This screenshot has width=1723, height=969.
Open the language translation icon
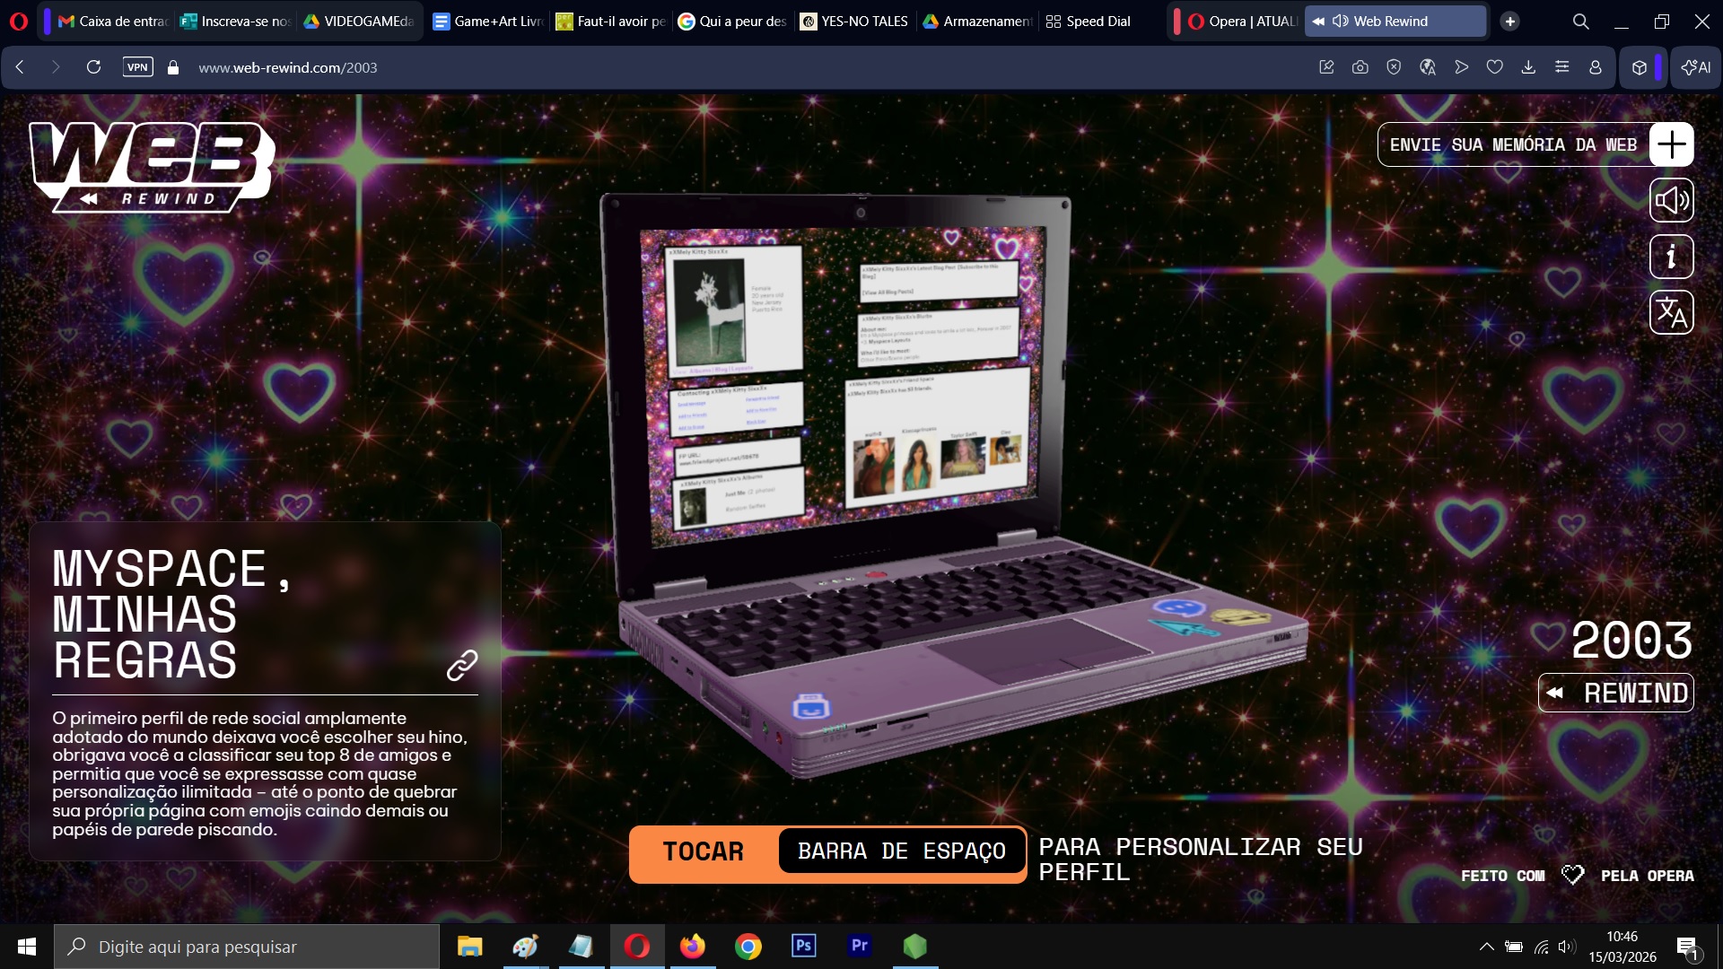click(1671, 312)
